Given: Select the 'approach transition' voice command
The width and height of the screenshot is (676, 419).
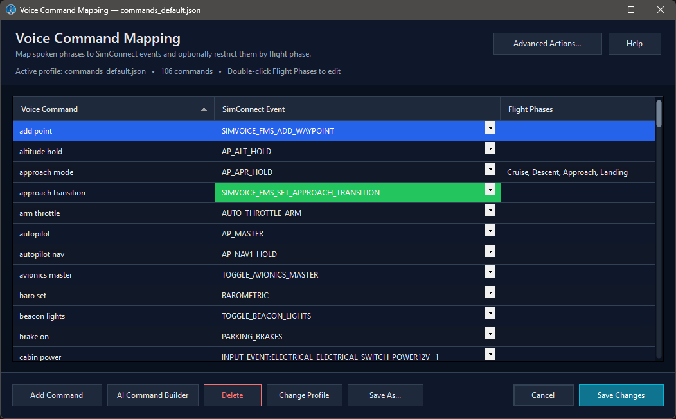Looking at the screenshot, I should (114, 193).
